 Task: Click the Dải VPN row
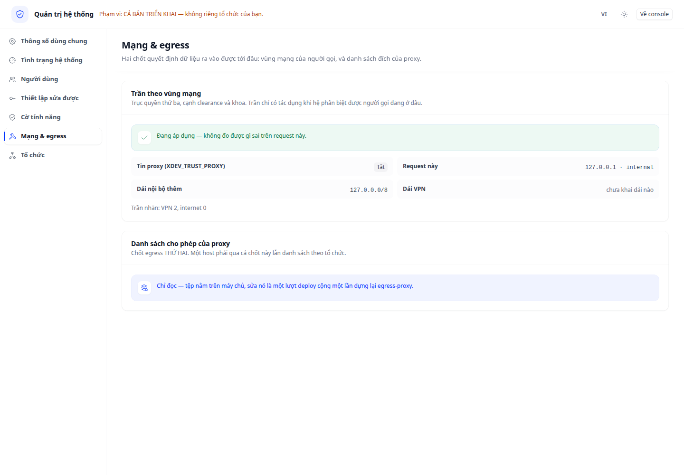(x=528, y=189)
